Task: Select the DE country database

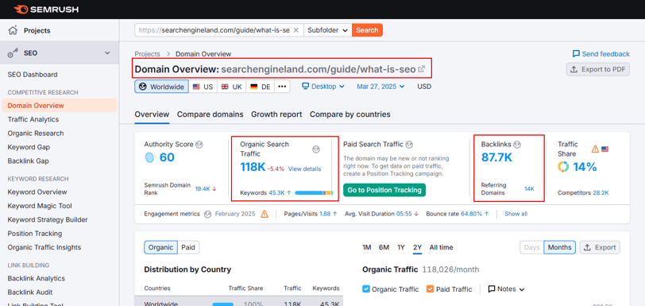Action: click(x=260, y=87)
